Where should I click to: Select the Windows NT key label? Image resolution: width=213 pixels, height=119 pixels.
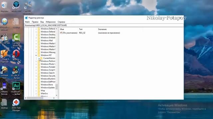click(46, 55)
